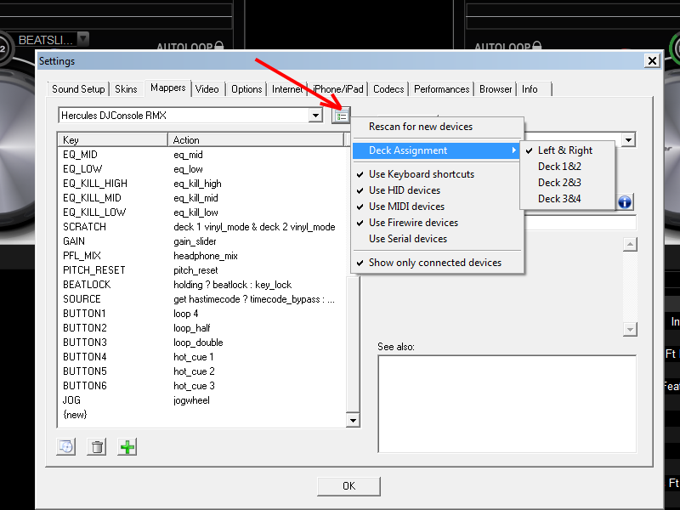
Task: Toggle Use HID devices option
Action: [438, 190]
